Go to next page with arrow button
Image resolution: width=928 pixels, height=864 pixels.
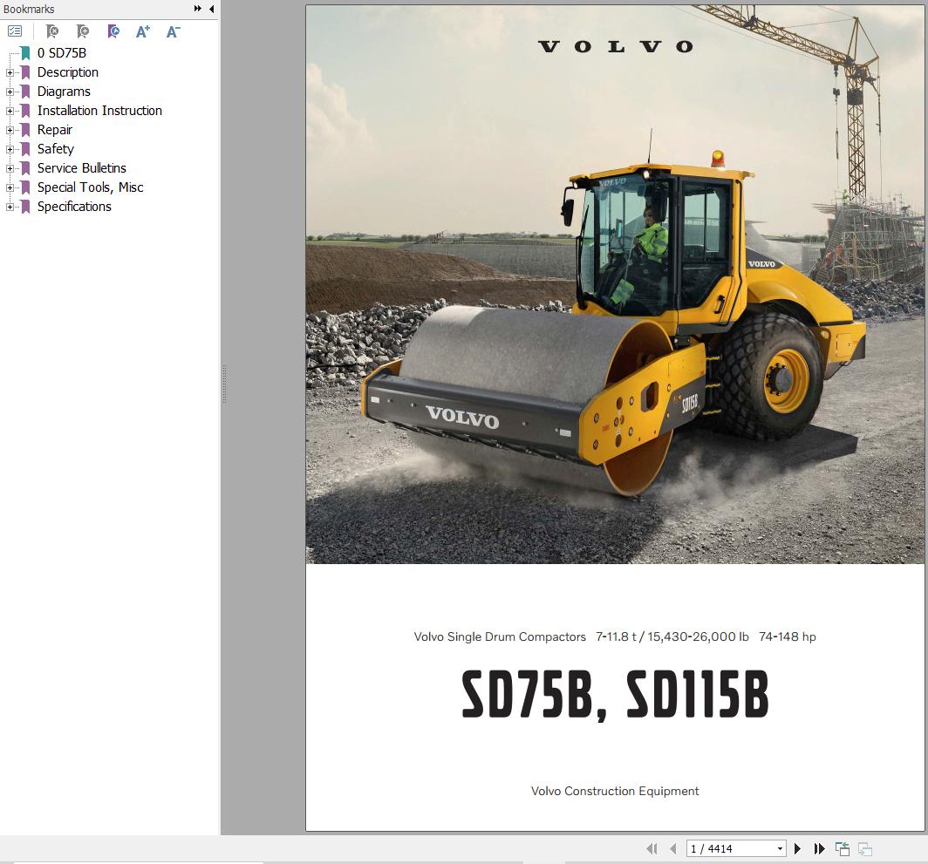click(797, 848)
